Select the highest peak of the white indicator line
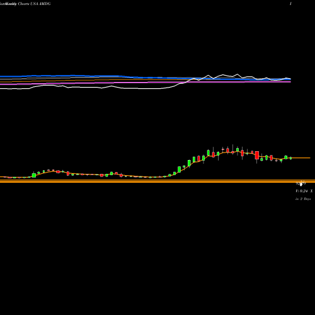This screenshot has width=315, height=315. tap(238, 74)
